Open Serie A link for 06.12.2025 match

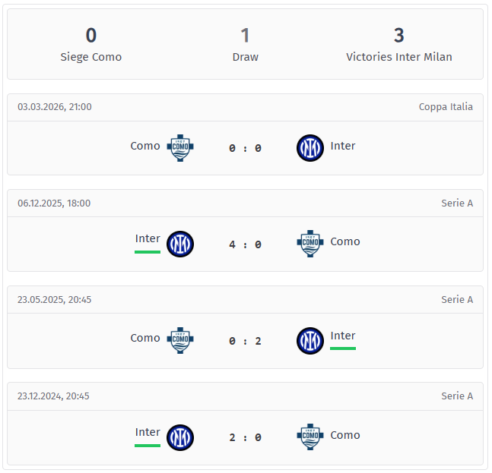457,203
